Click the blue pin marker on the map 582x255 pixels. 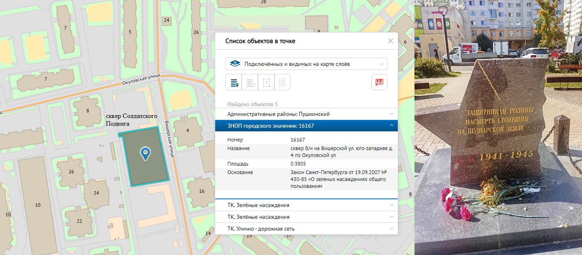[145, 154]
